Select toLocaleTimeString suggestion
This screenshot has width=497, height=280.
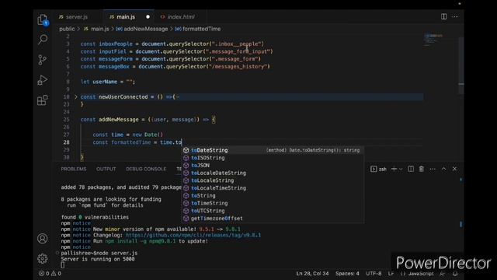273,188
